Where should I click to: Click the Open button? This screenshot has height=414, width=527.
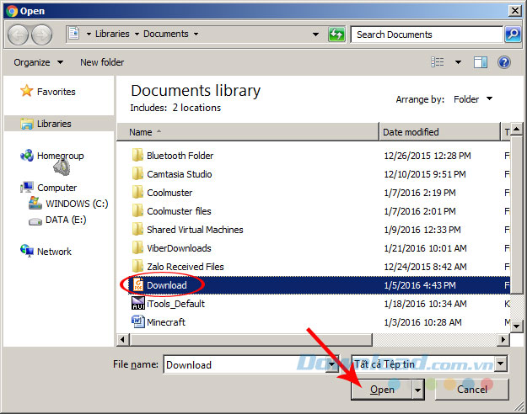(382, 390)
